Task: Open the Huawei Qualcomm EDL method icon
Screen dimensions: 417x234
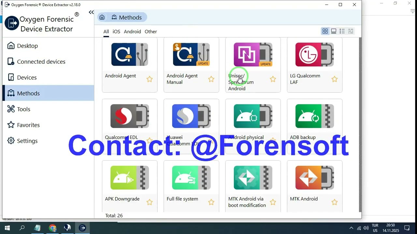Action: (x=191, y=116)
